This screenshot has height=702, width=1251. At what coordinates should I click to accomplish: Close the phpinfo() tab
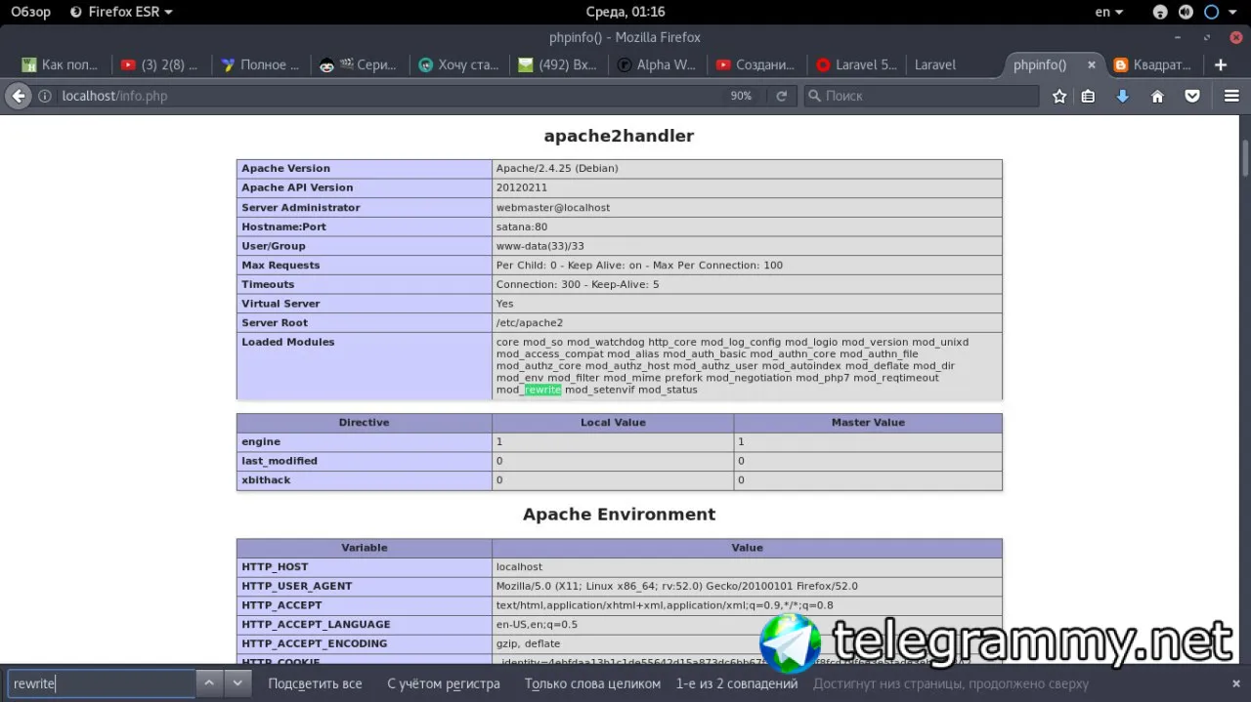[x=1091, y=64]
